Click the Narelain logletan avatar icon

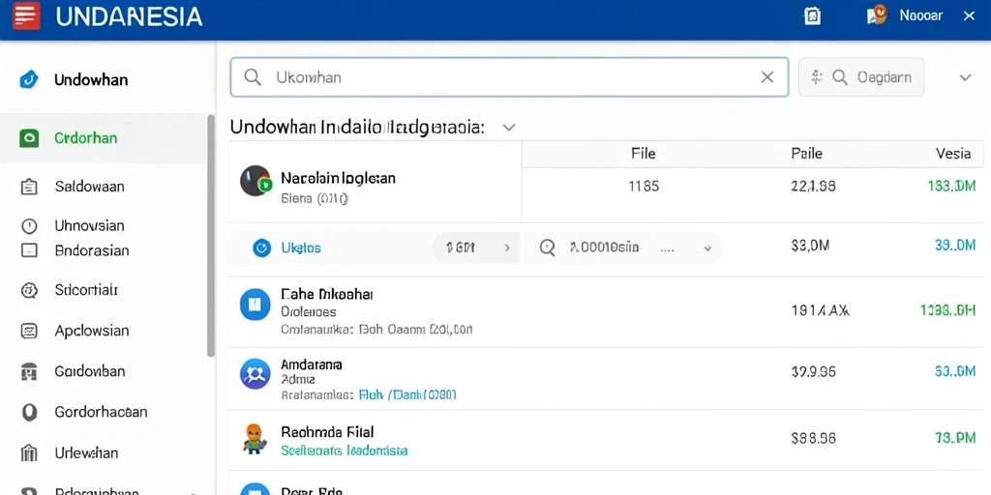click(255, 181)
